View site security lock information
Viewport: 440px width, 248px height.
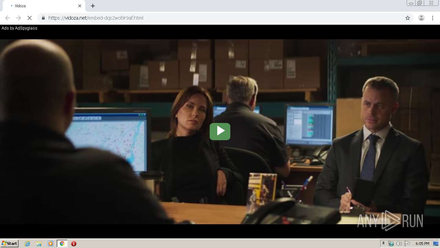[43, 18]
